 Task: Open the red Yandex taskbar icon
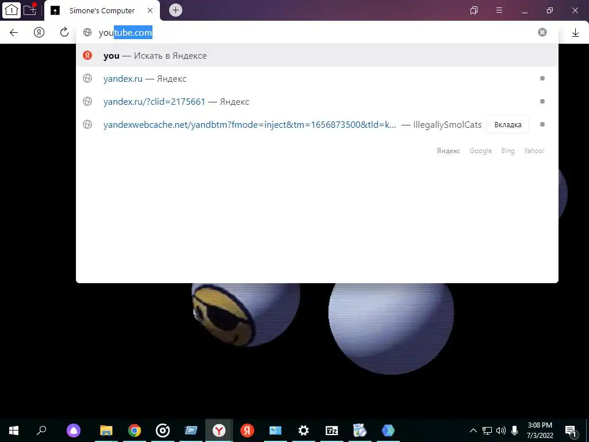click(247, 430)
